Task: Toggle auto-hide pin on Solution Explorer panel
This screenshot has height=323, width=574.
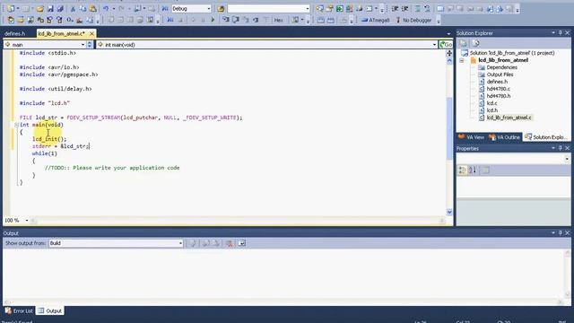Action: point(560,33)
